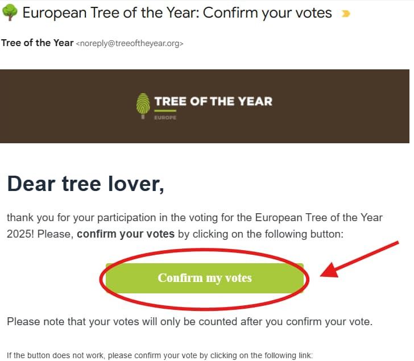Click the "Confirm my votes" green button

(x=205, y=278)
